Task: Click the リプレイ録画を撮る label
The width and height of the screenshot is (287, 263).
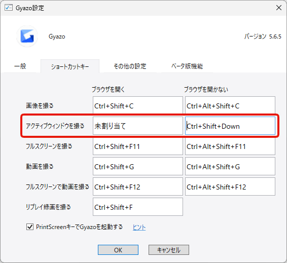Action: (48, 207)
